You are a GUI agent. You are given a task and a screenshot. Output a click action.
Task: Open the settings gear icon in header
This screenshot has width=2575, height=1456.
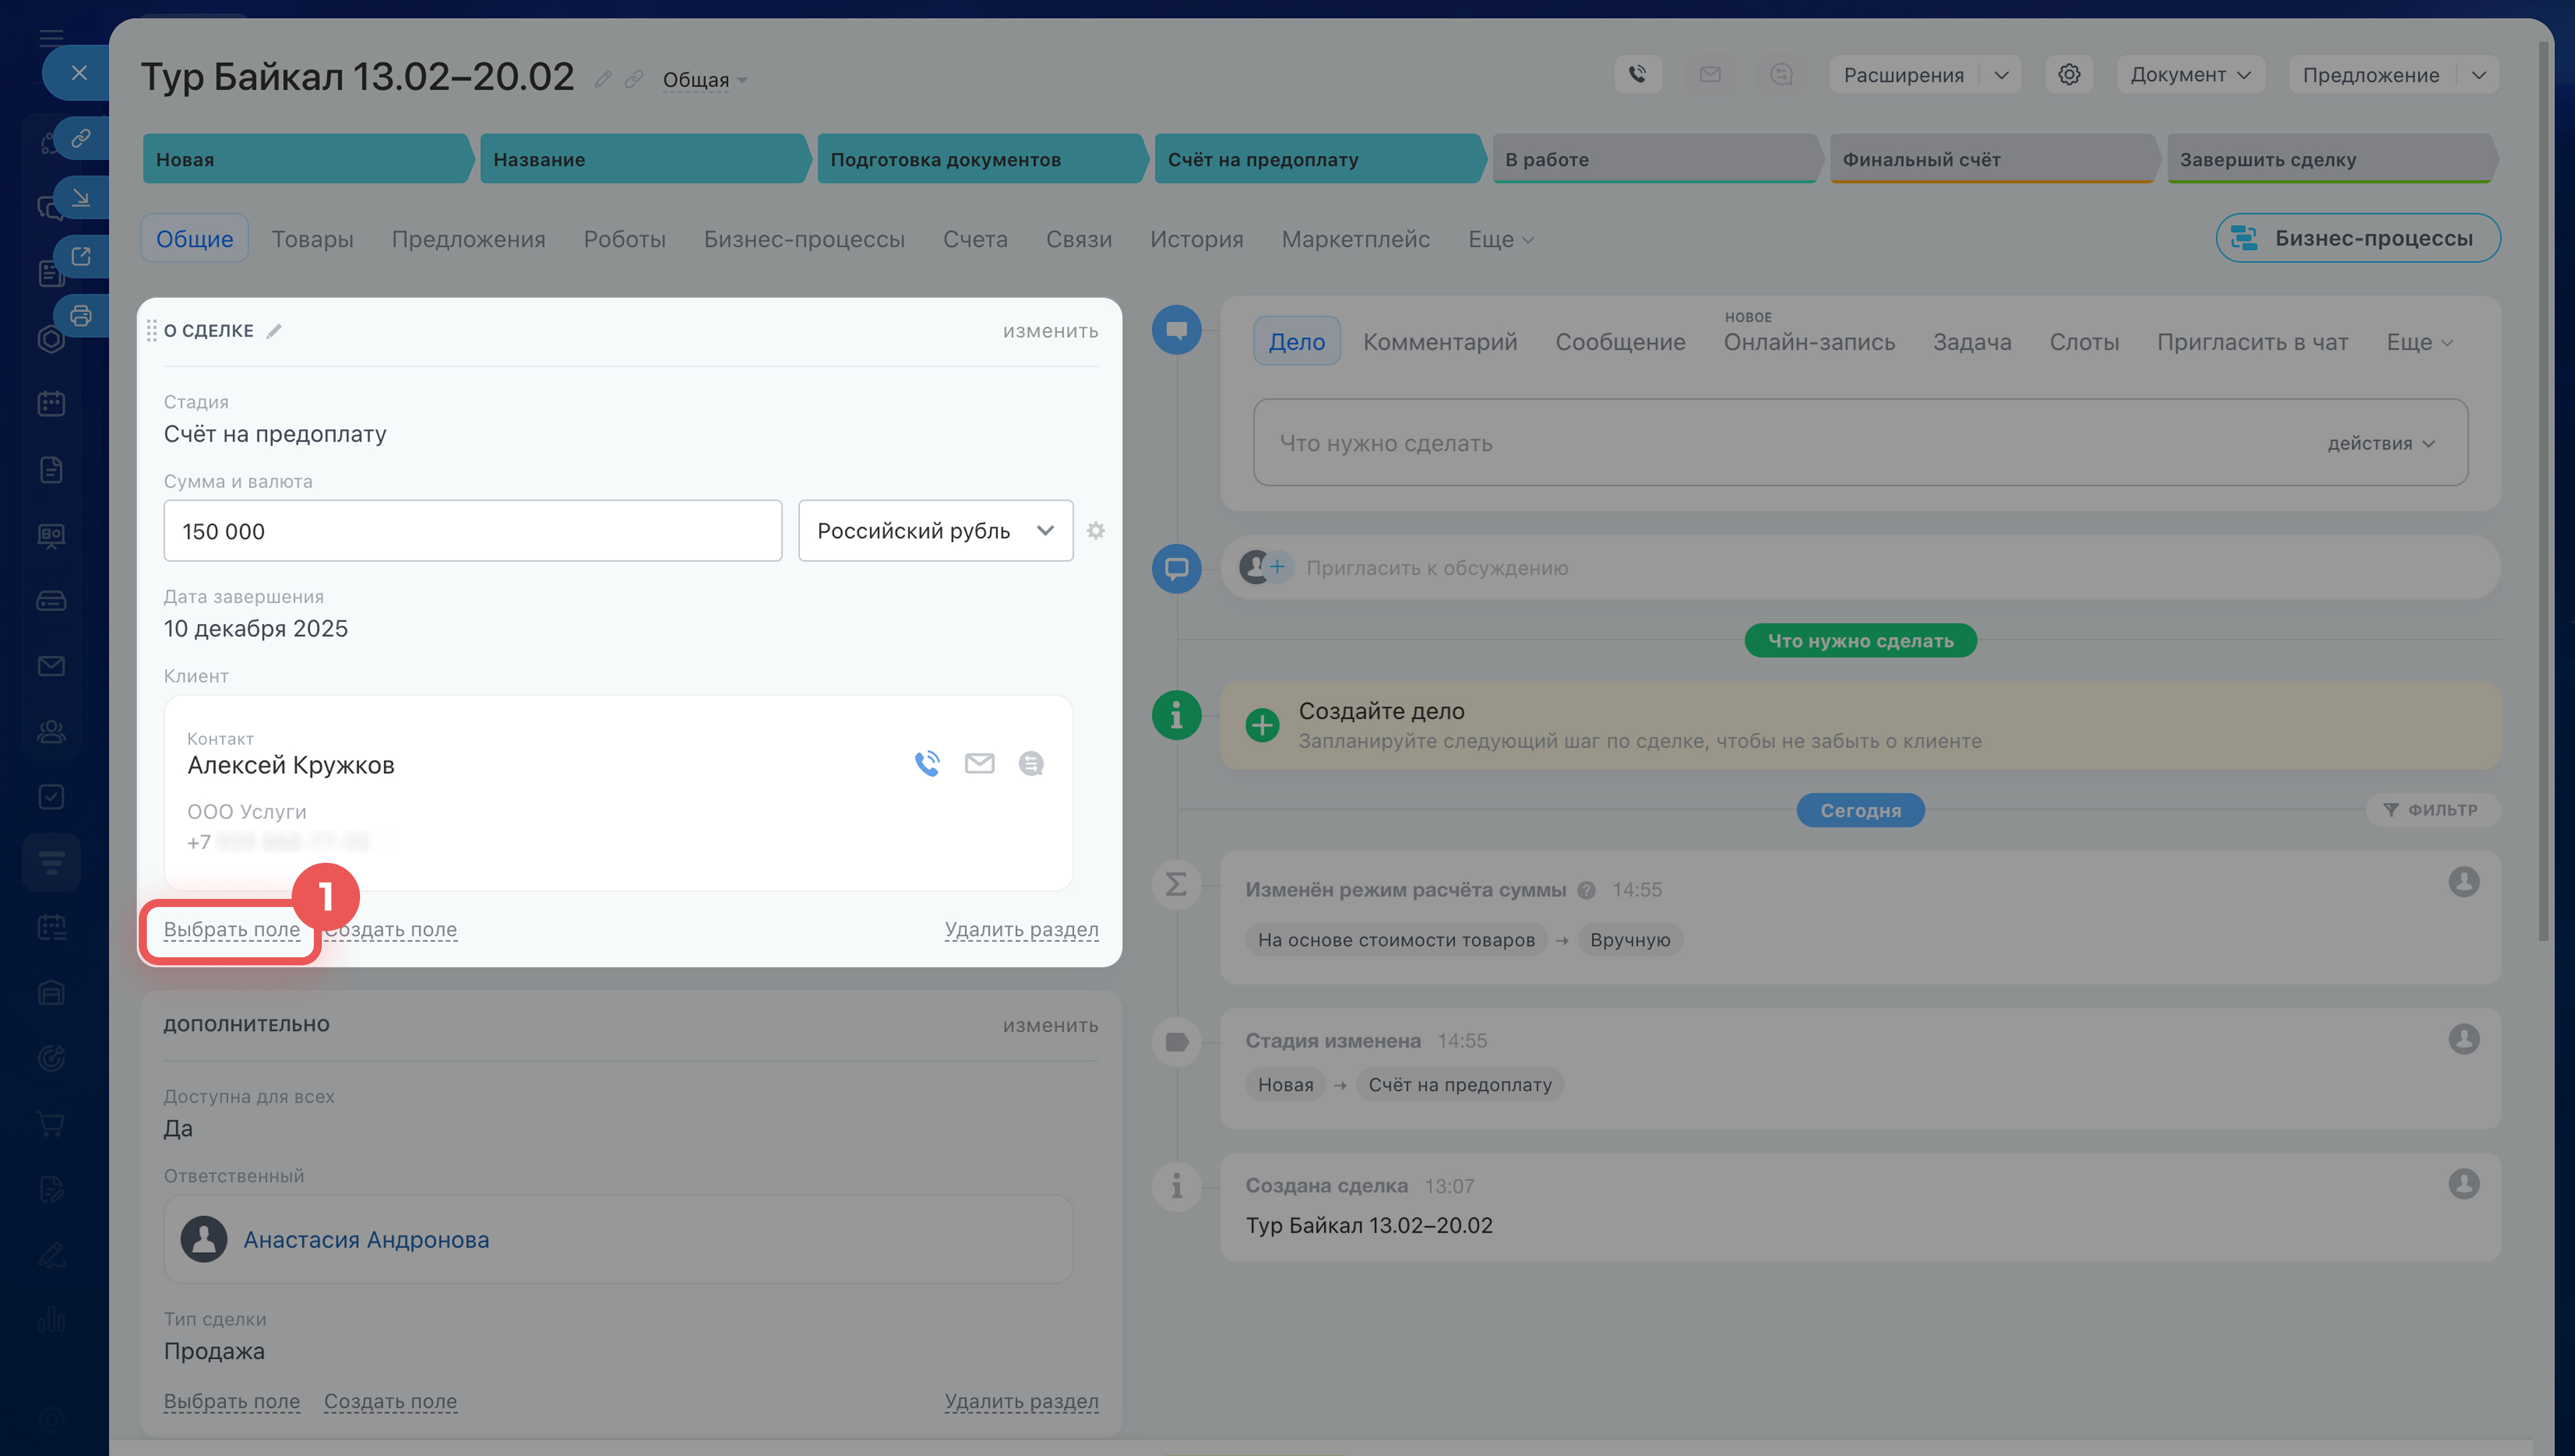(x=2069, y=75)
